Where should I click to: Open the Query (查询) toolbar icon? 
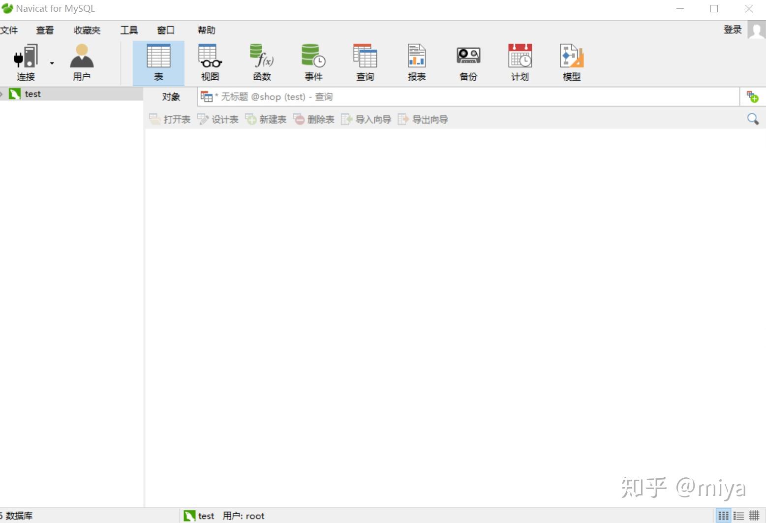(365, 62)
